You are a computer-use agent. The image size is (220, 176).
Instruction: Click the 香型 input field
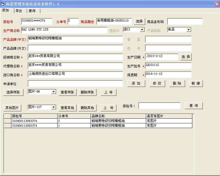(x=168, y=39)
